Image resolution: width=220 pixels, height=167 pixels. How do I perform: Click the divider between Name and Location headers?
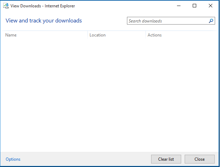point(87,35)
